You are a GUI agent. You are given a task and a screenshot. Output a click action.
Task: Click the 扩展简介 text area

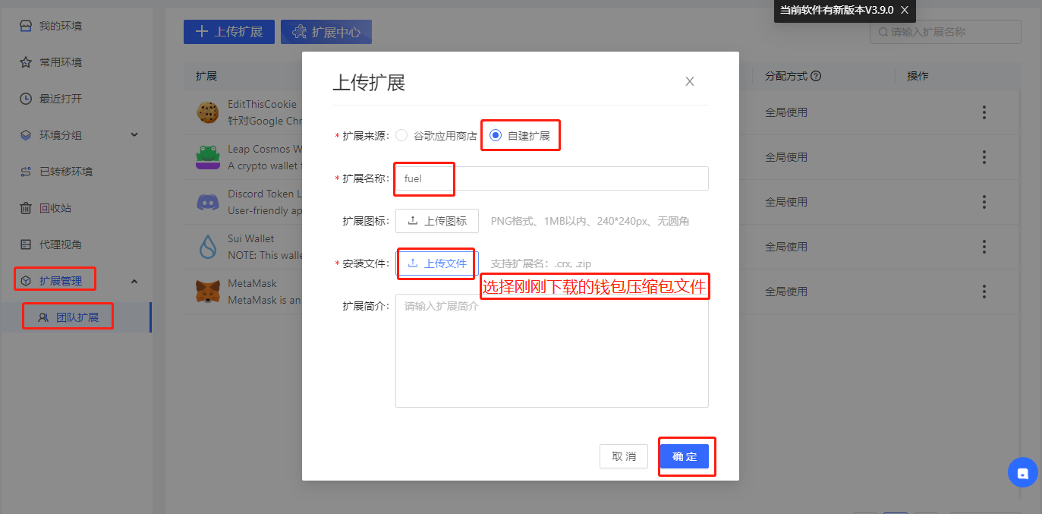point(552,351)
